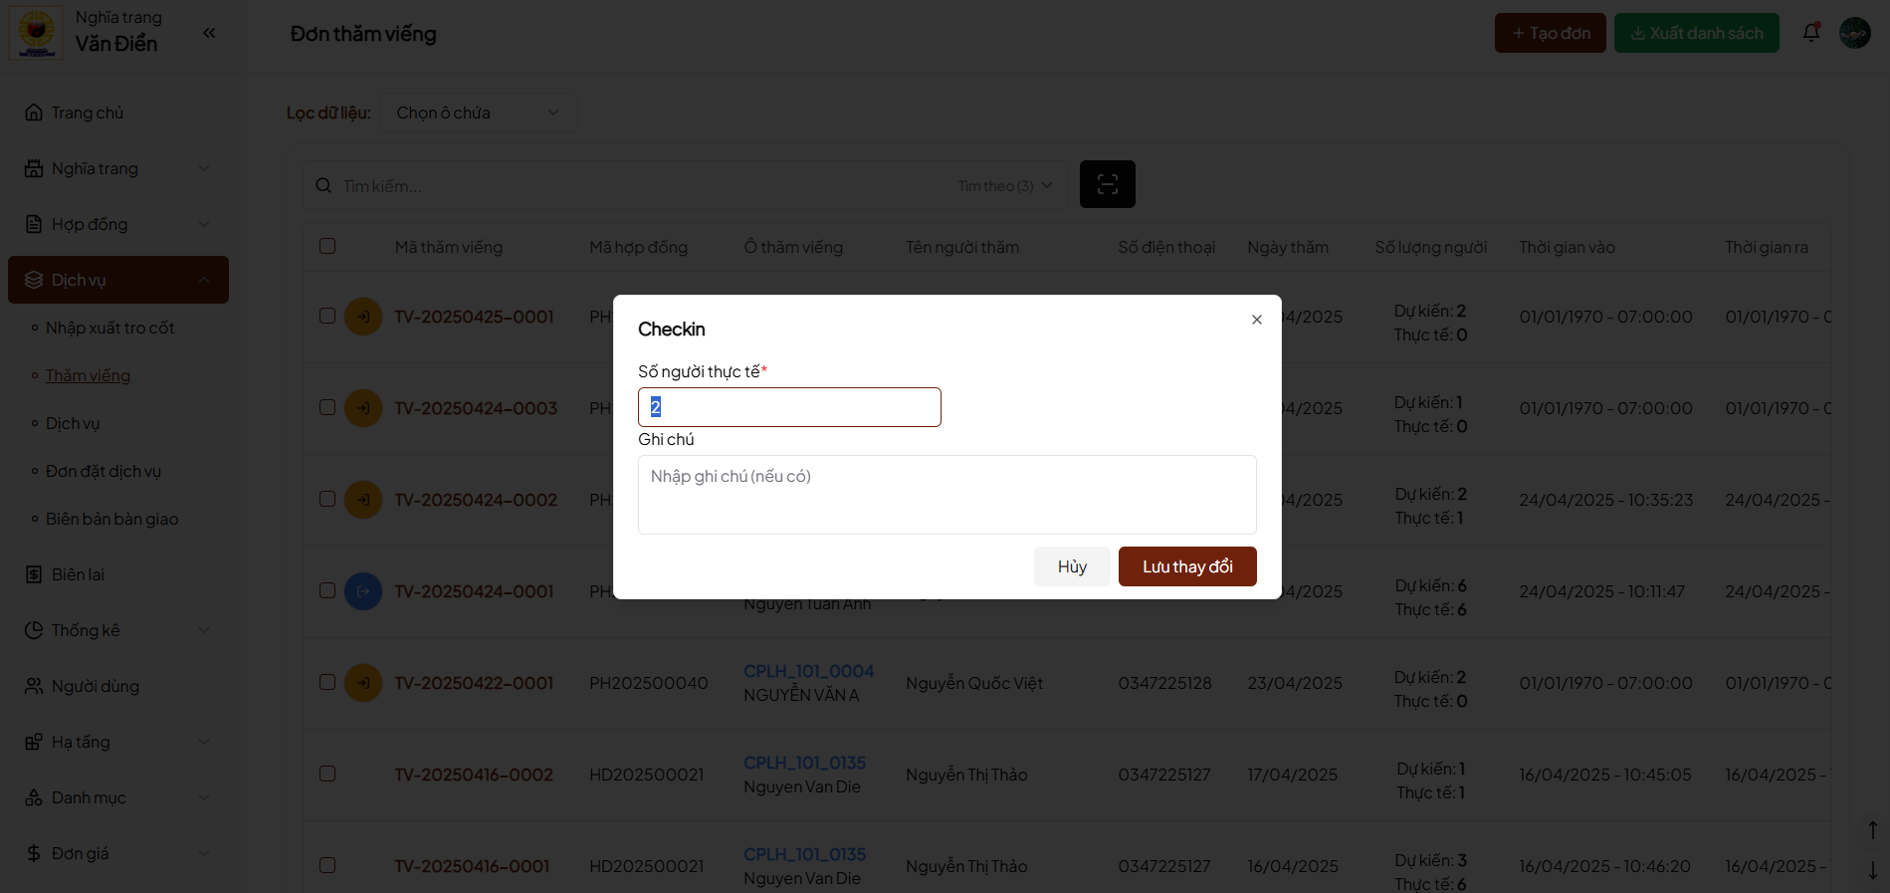Viewport: 1890px width, 893px height.
Task: Expand the 'Tìm theo (3)' search dropdown
Action: coord(1005,186)
